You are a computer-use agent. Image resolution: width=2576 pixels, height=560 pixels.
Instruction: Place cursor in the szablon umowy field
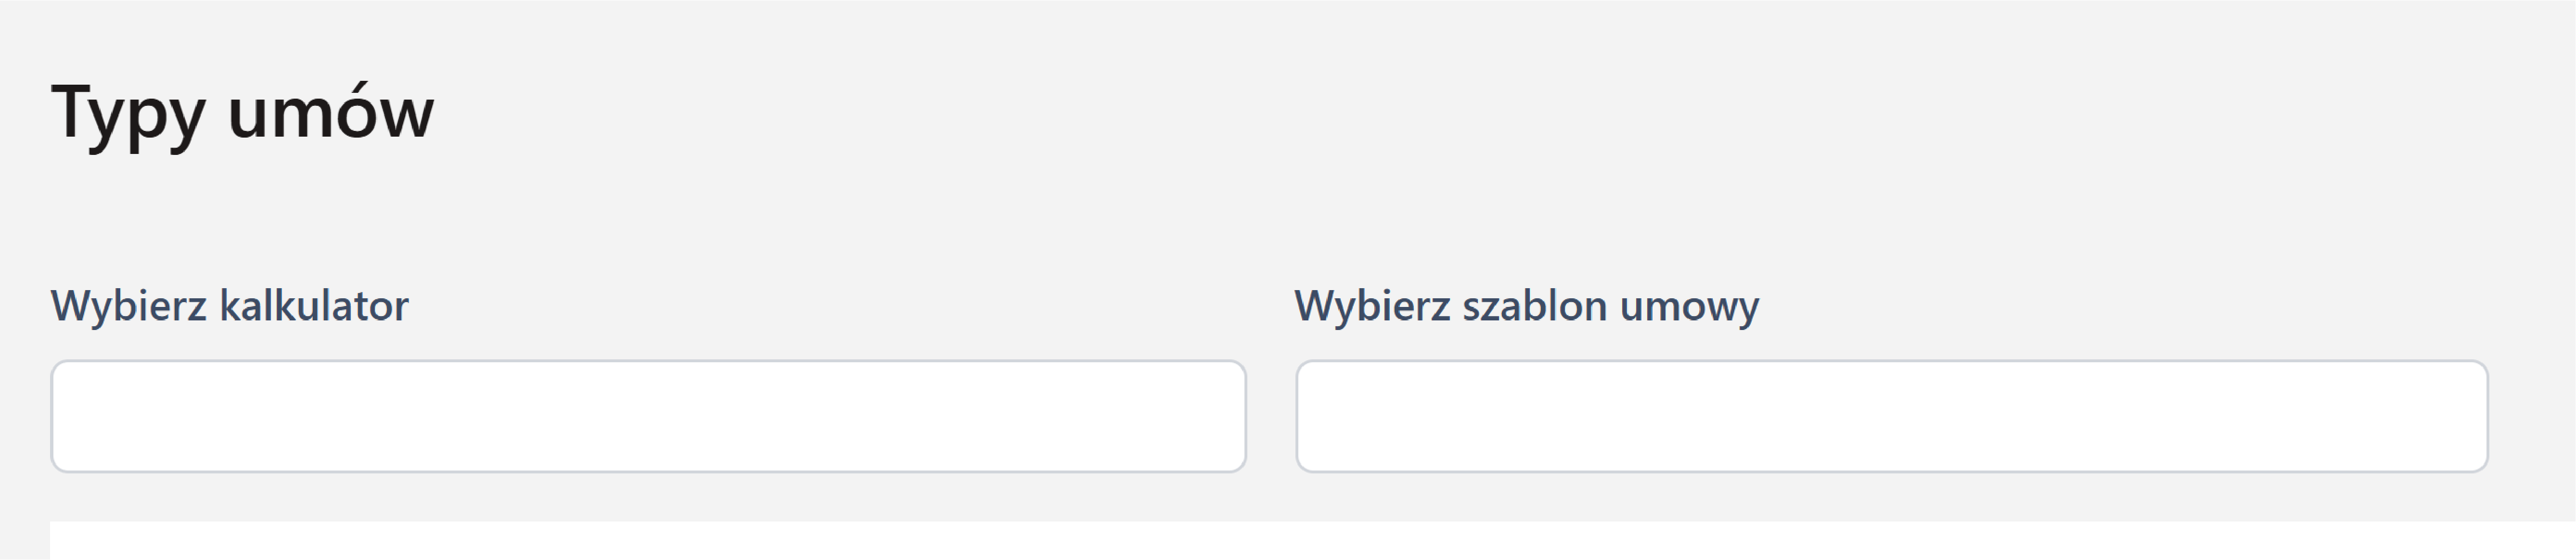(1891, 416)
